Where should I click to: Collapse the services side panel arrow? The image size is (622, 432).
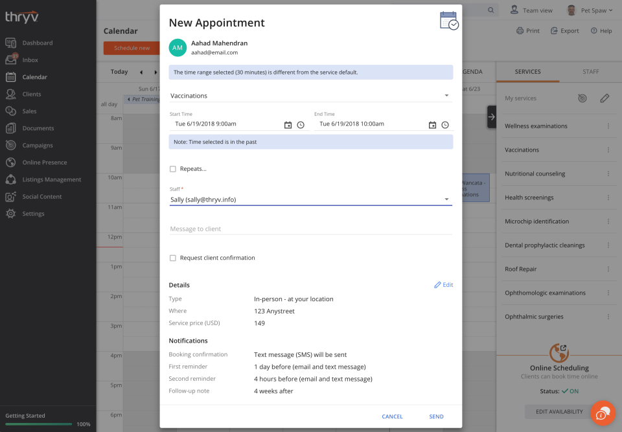coord(492,117)
